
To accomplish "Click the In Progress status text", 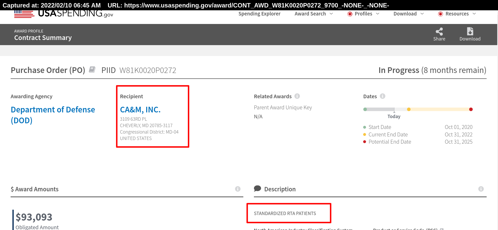I will tap(399, 70).
